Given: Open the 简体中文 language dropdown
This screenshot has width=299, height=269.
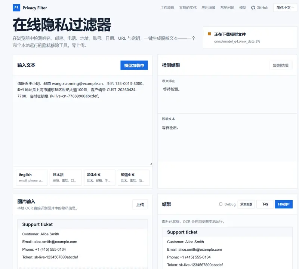Looking at the screenshot, I should tap(285, 7).
